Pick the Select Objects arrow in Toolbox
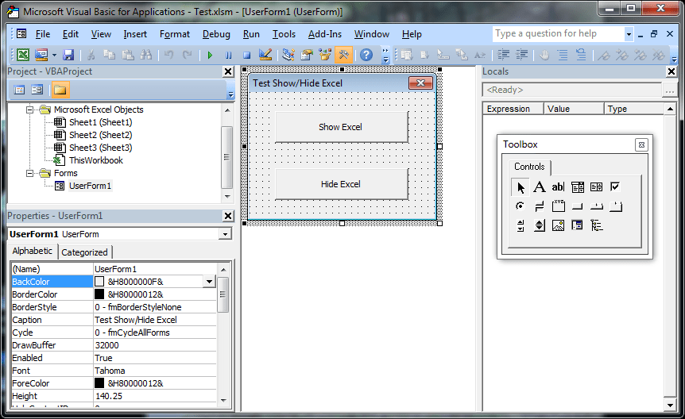 click(521, 187)
